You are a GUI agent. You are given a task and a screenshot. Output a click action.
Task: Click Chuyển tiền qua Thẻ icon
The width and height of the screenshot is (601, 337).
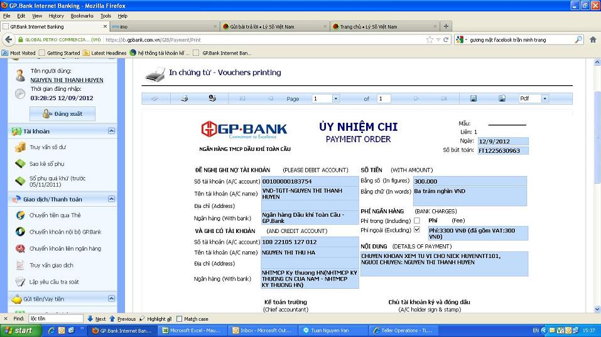point(20,215)
